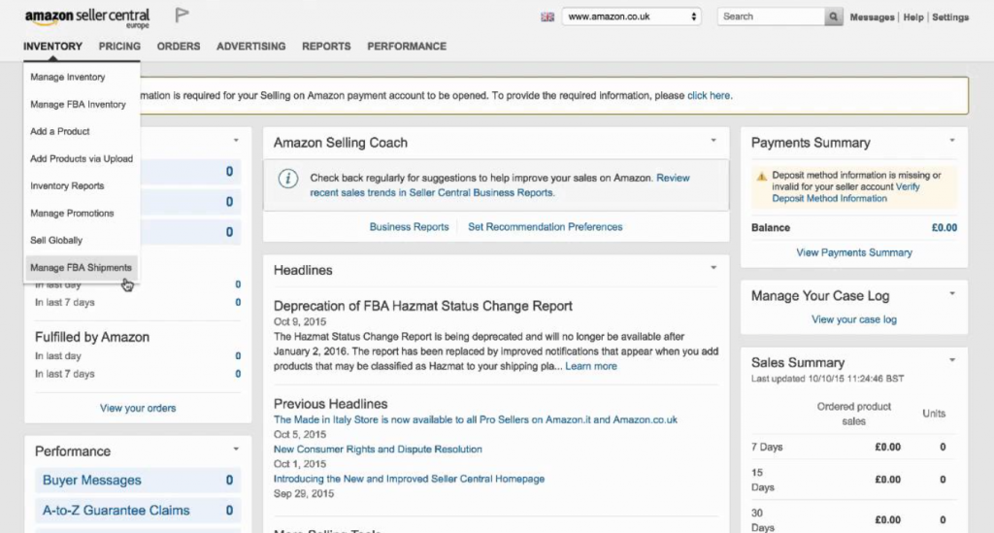This screenshot has height=533, width=994.
Task: Open the Orders menu tab
Action: (x=179, y=47)
